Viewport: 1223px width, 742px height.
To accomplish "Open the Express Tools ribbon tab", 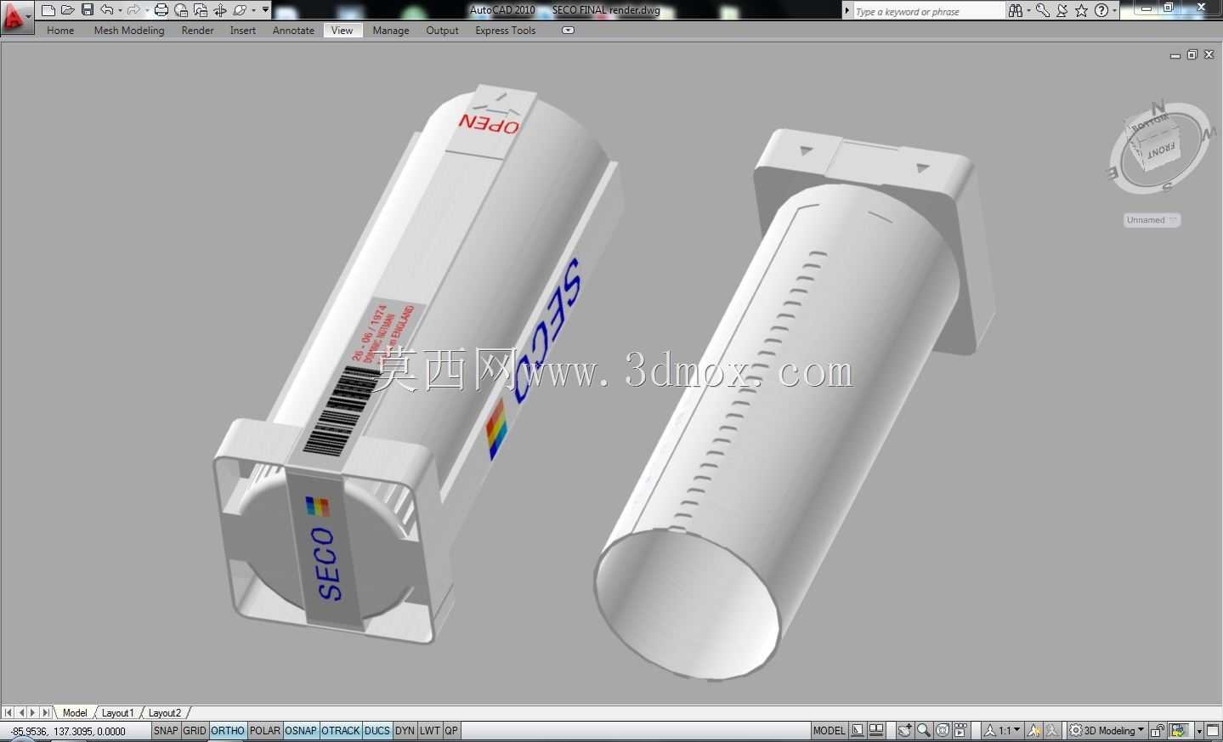I will (x=506, y=31).
